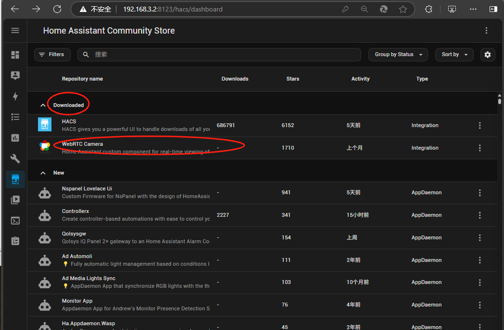Viewport: 504px width, 330px height.
Task: Toggle the hamburger sidebar menu
Action: coord(15,31)
